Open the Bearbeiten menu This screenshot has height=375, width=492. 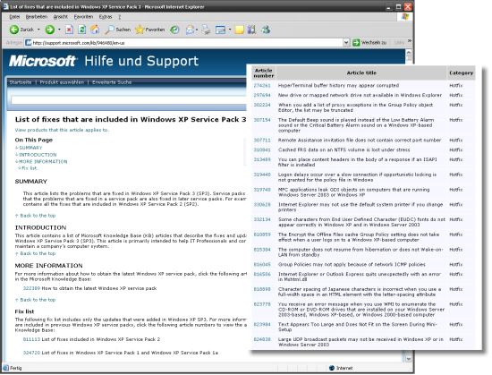pos(37,17)
